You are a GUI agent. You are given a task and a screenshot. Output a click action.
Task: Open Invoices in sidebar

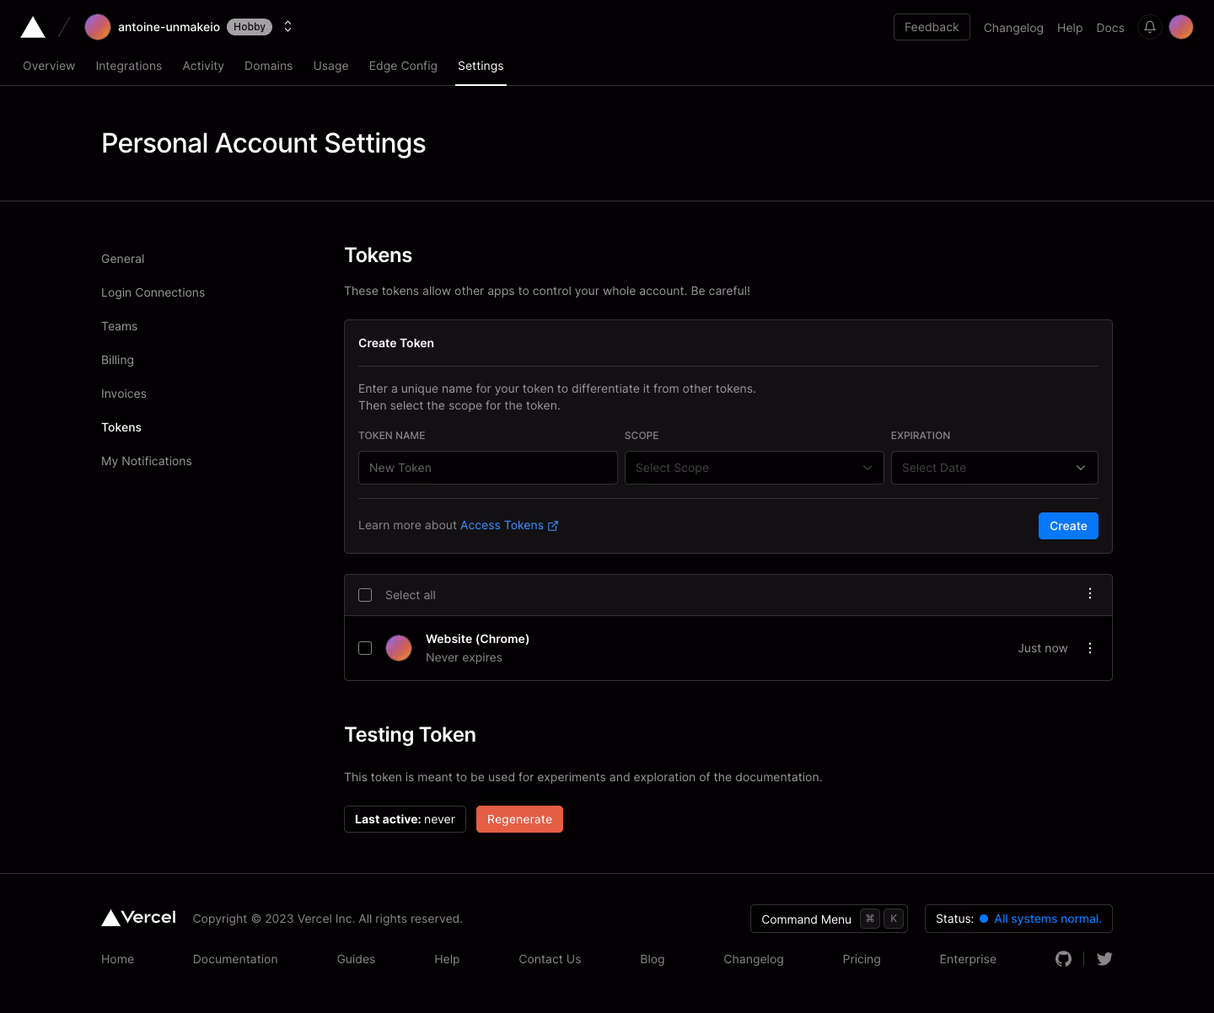pos(124,394)
